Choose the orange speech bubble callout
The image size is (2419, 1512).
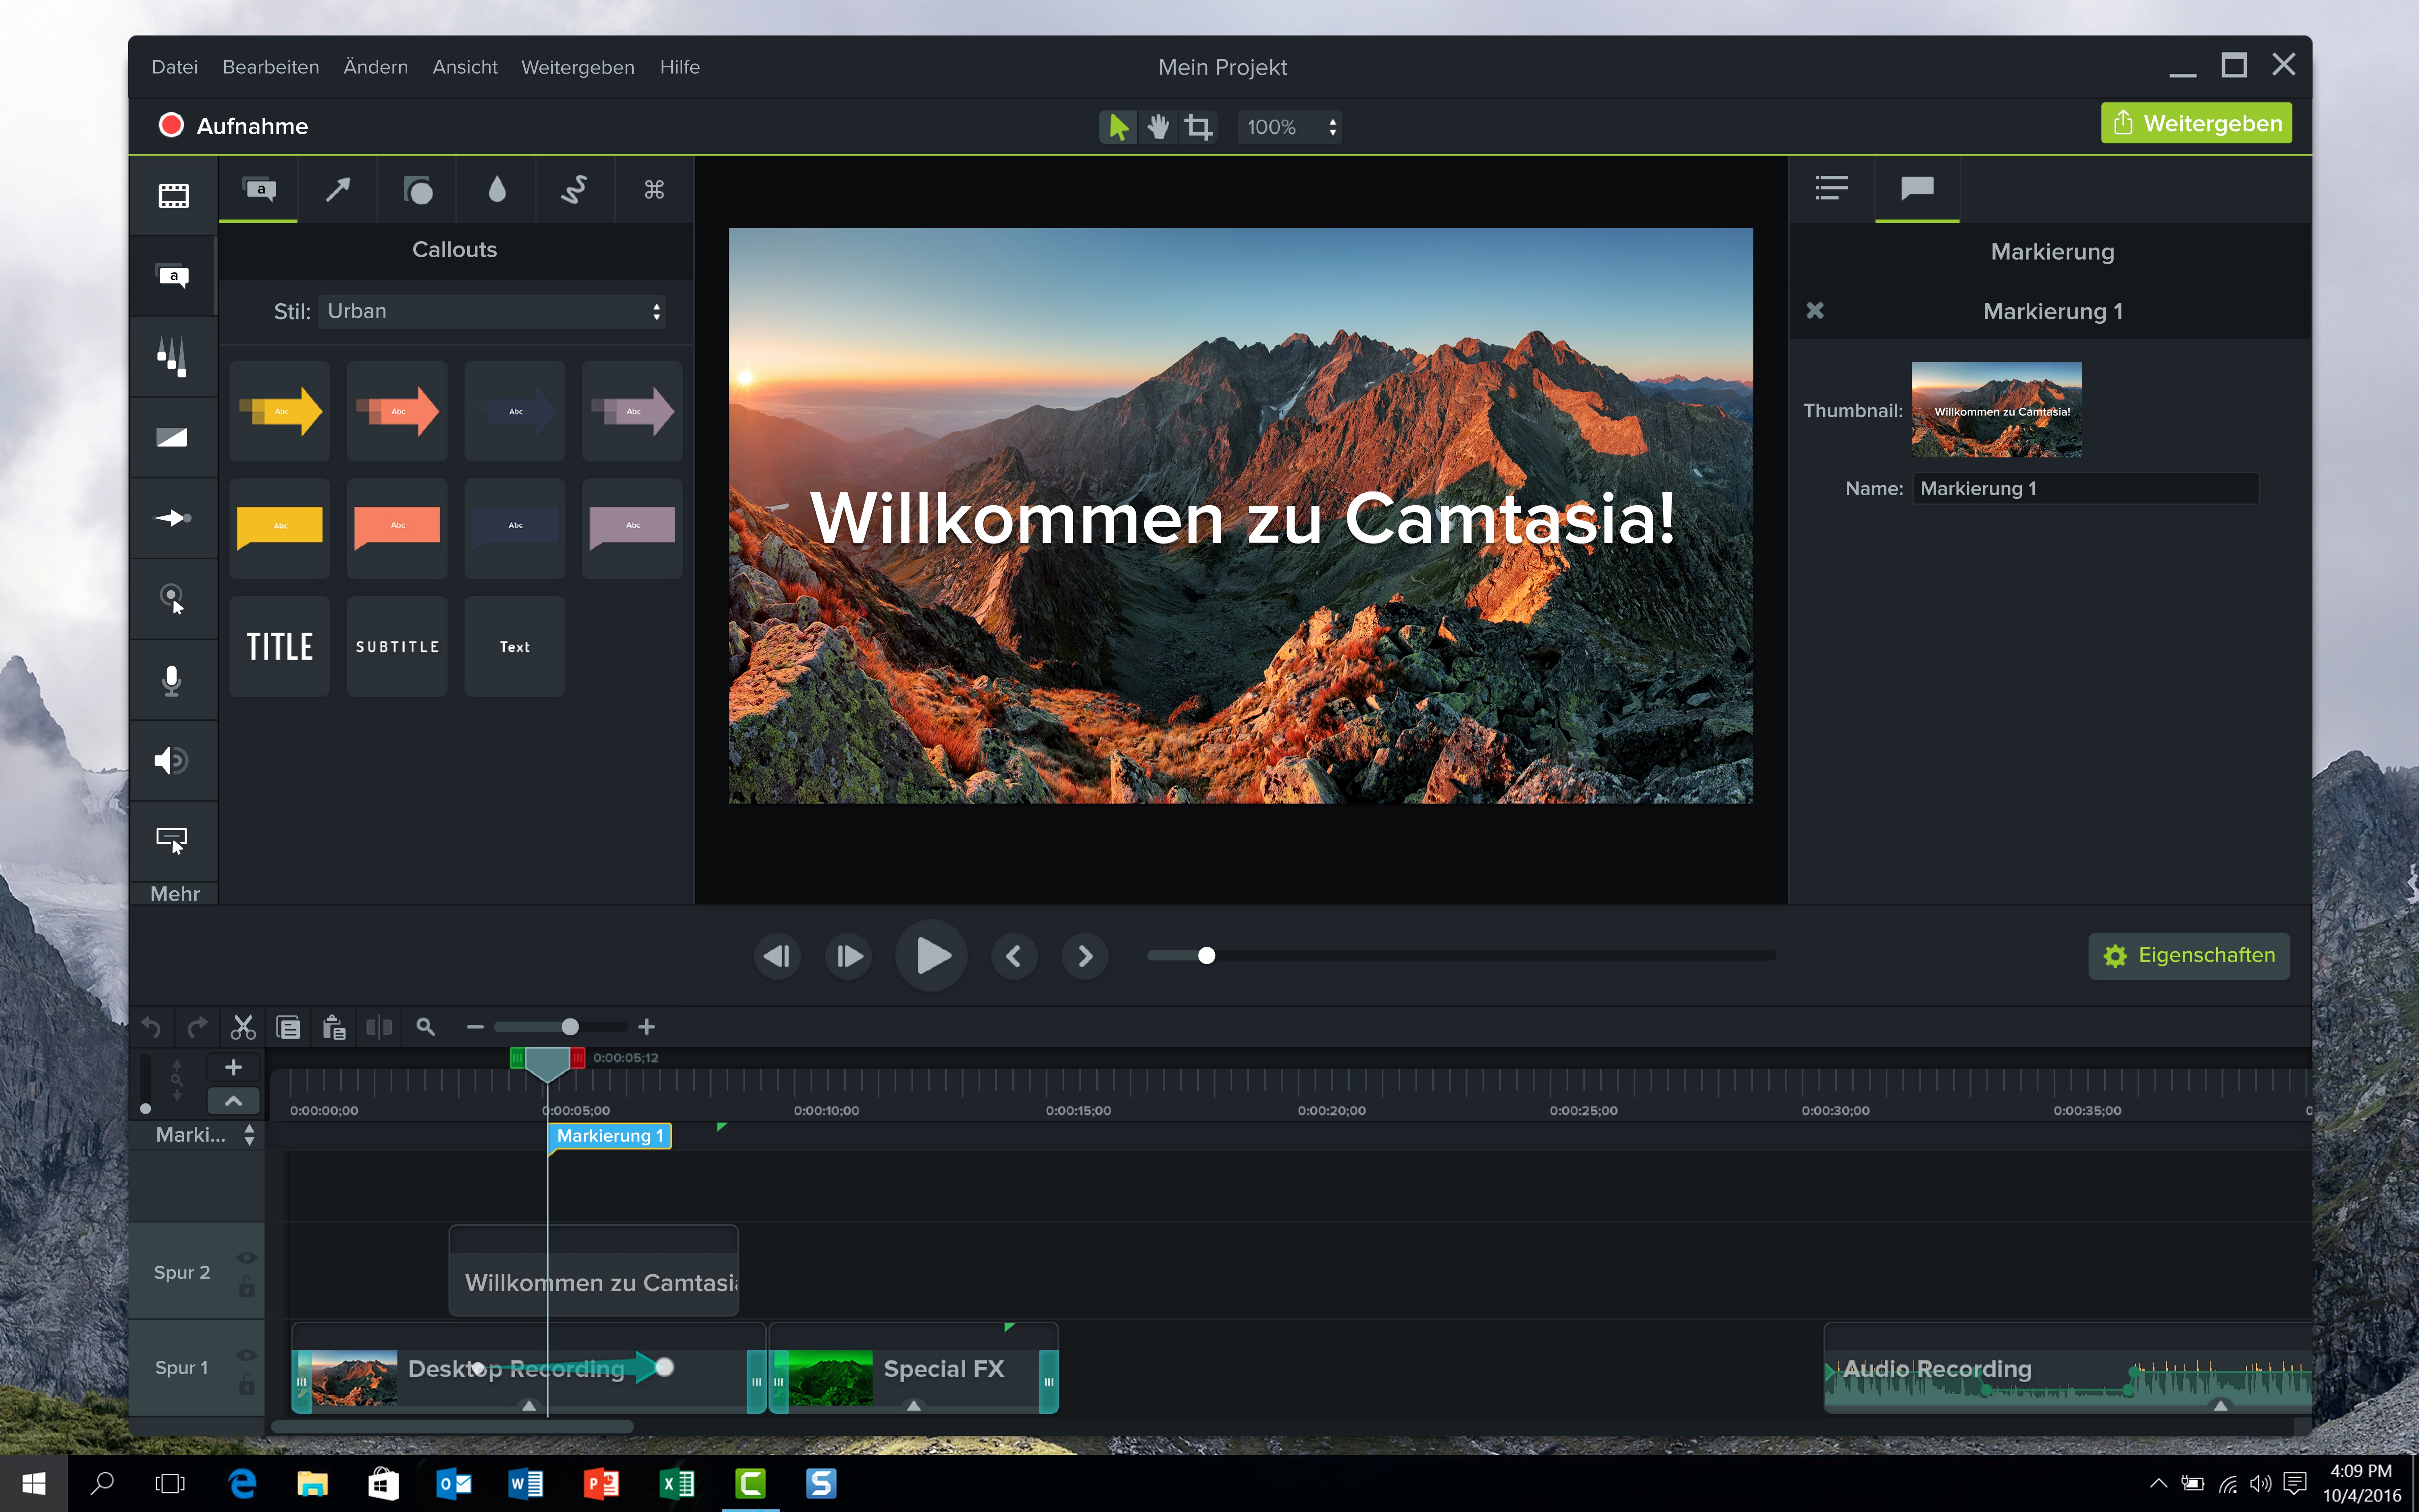click(397, 528)
